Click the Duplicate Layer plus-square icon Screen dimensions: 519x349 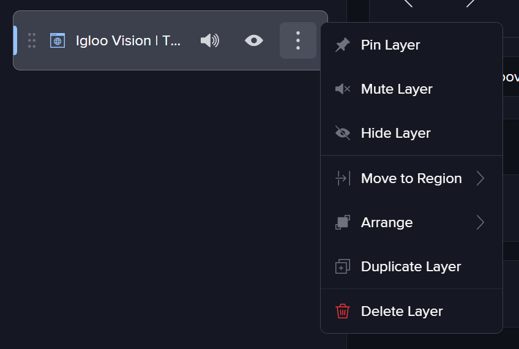(x=343, y=267)
